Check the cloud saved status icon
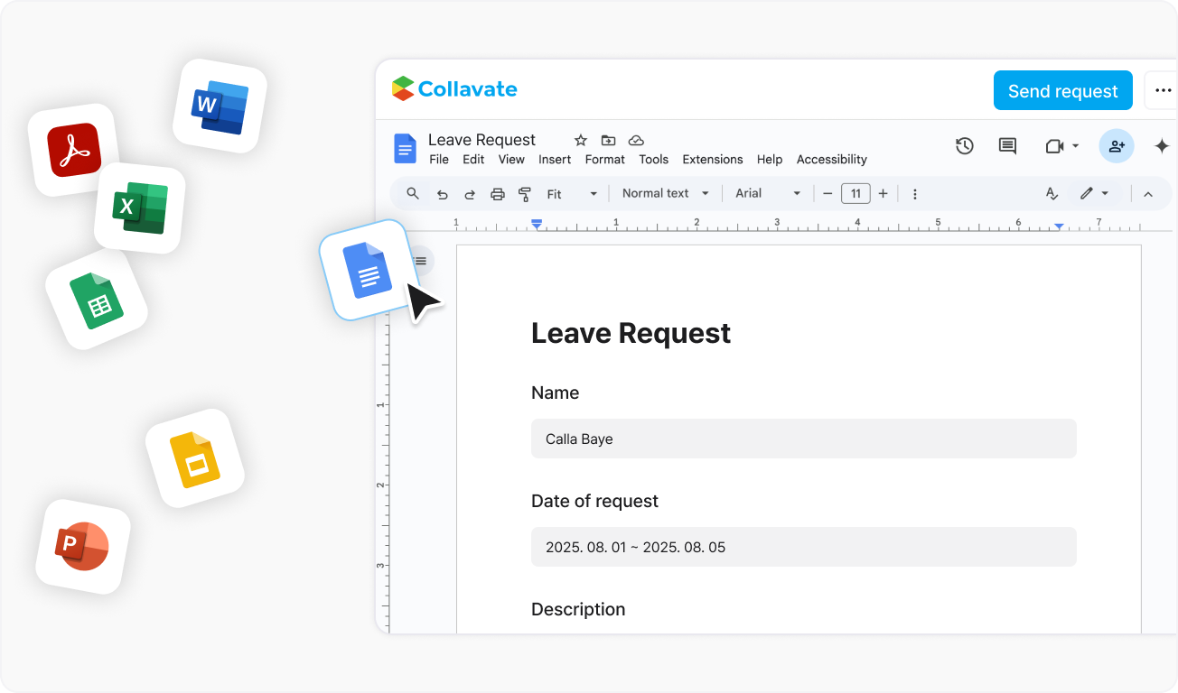The height and width of the screenshot is (693, 1178). 636,140
